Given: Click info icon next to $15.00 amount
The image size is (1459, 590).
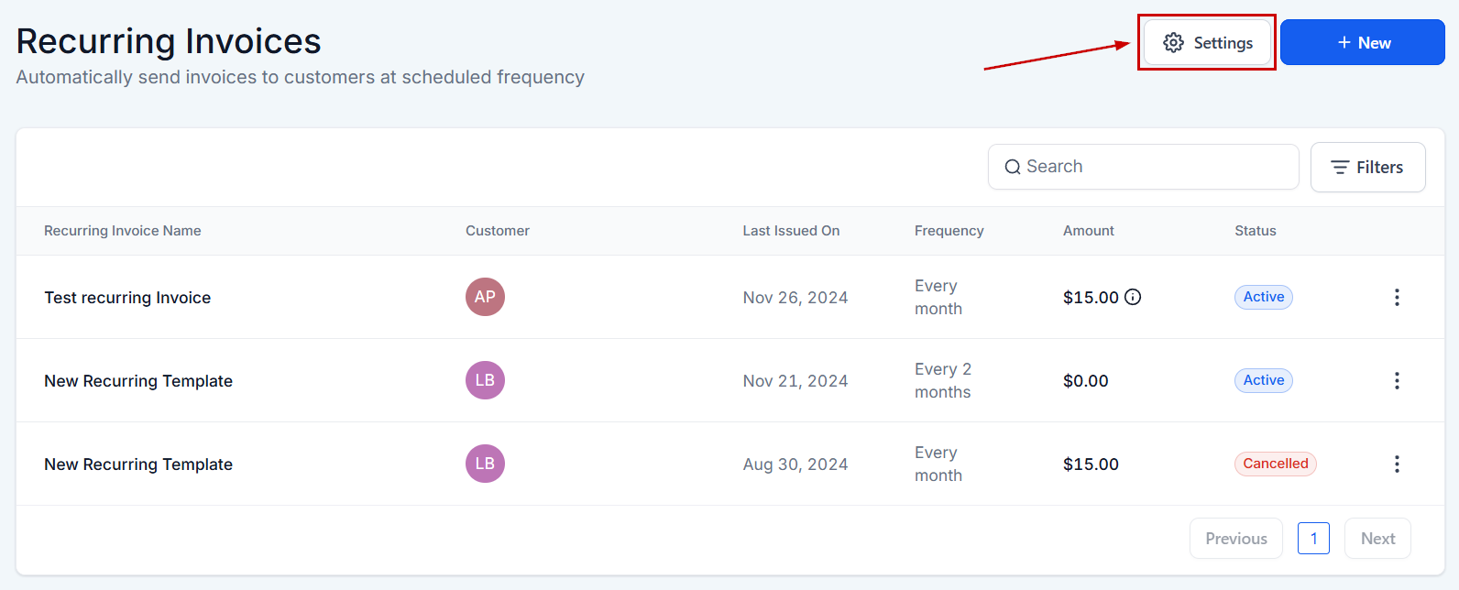Looking at the screenshot, I should coord(1133,297).
